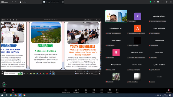Select the pink R avatar of Rhevadeina
The image size is (173, 97).
click(x=116, y=53)
